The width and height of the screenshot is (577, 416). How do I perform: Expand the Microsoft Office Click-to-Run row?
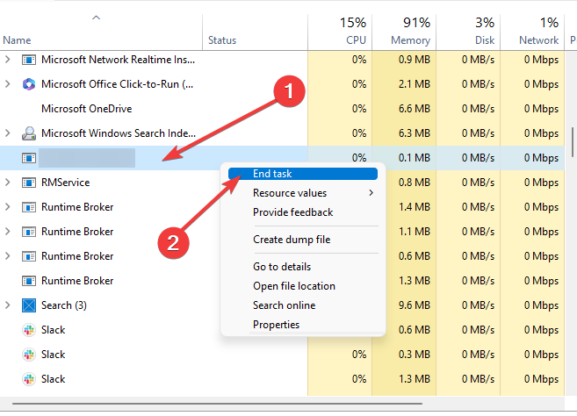(x=7, y=84)
